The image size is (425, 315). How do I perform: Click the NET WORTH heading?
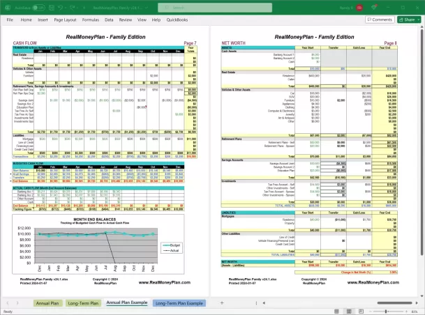pyautogui.click(x=233, y=43)
